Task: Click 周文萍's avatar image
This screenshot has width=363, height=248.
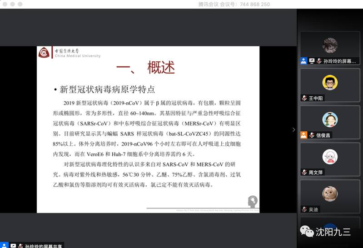Action: click(x=330, y=157)
